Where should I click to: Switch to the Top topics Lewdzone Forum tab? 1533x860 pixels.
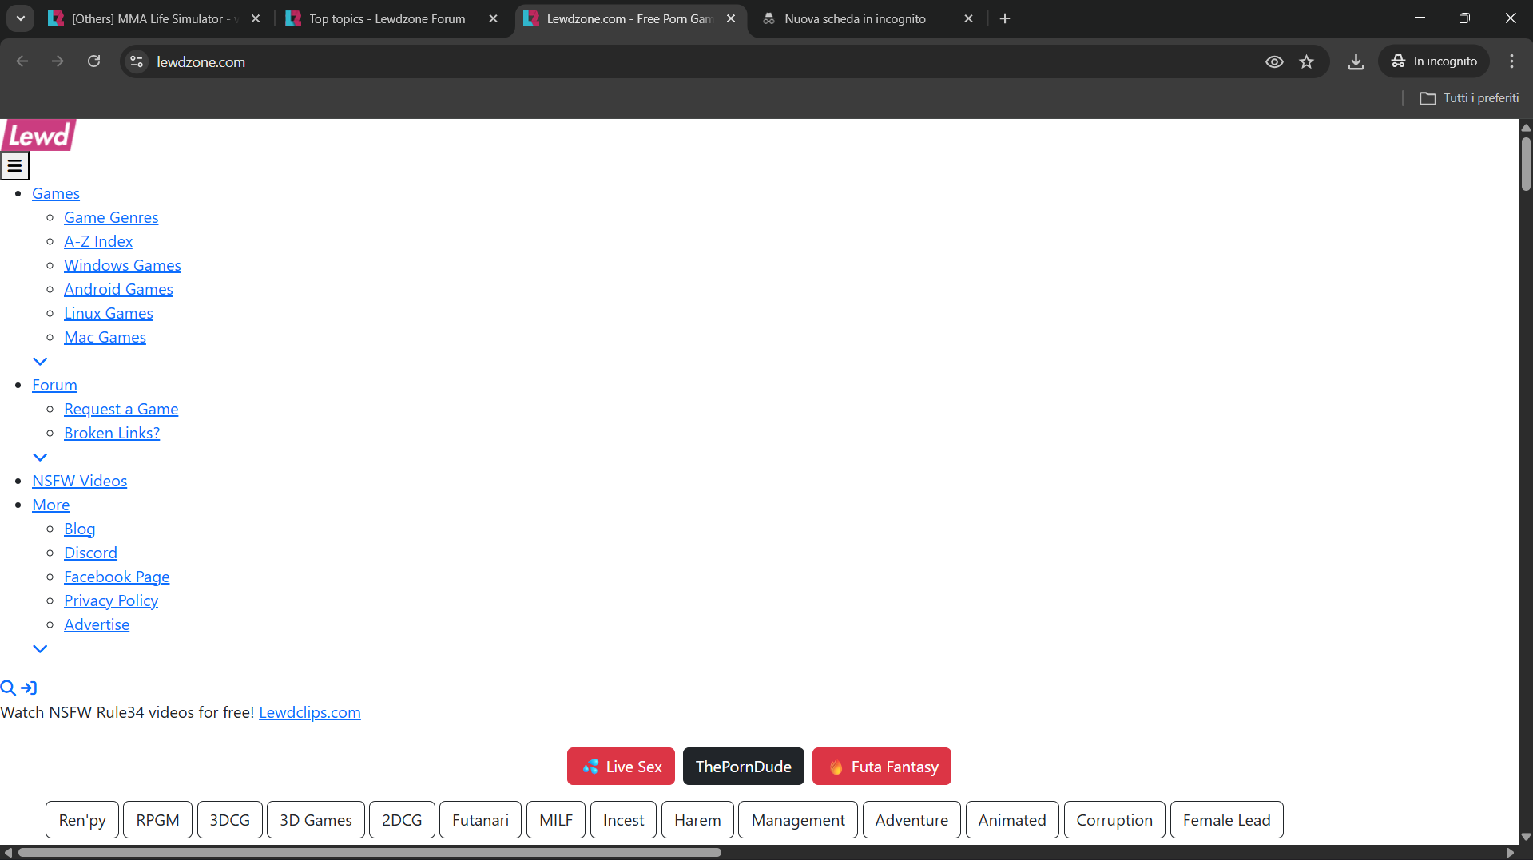(387, 18)
